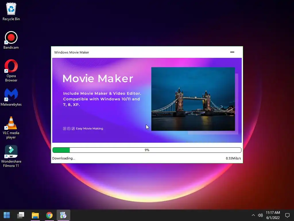Select the Bandicam desktop shortcut
294x221 pixels.
coord(11,40)
